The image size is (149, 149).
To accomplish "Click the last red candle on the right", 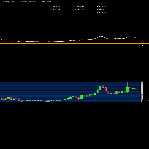I will click(x=136, y=88).
